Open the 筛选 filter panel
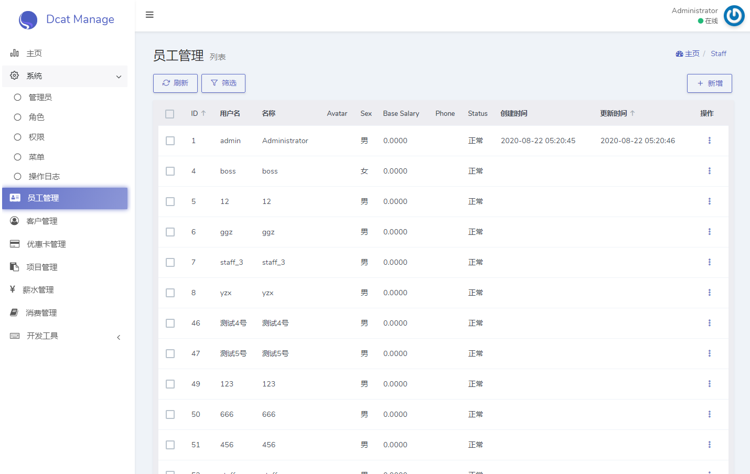 [223, 83]
